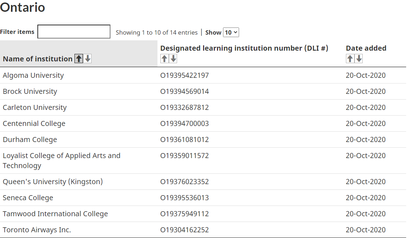Click DLI number O19394569014
The height and width of the screenshot is (238, 409).
(x=185, y=91)
